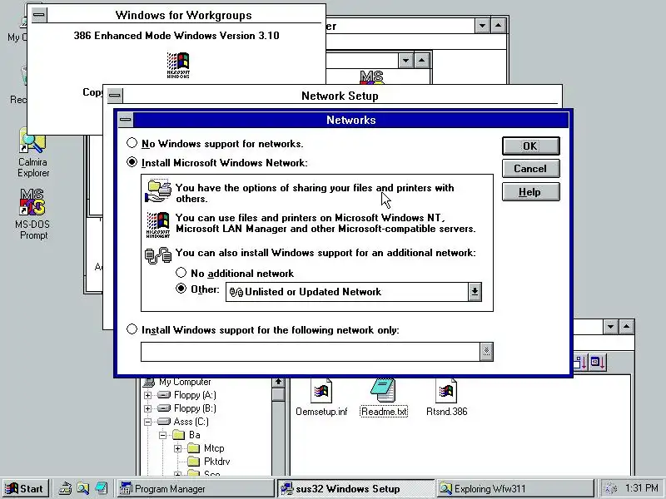Expand the Floppy (B:) tree node

tap(148, 408)
